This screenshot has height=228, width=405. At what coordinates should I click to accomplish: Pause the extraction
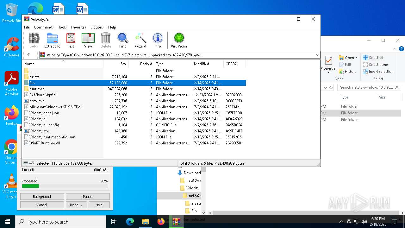(x=88, y=197)
